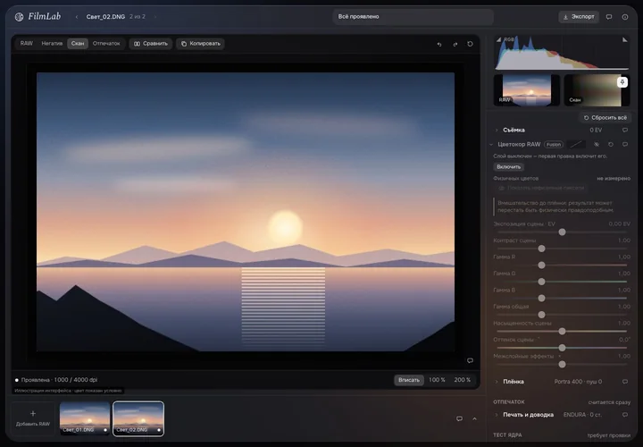The image size is (643, 447).
Task: Click Добавить RAW tile
Action: pos(33,418)
